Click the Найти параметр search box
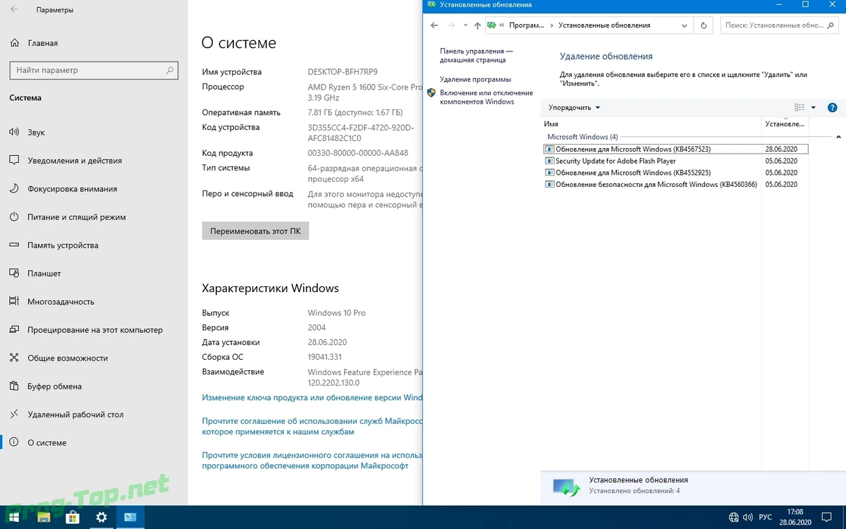846x529 pixels. point(94,71)
